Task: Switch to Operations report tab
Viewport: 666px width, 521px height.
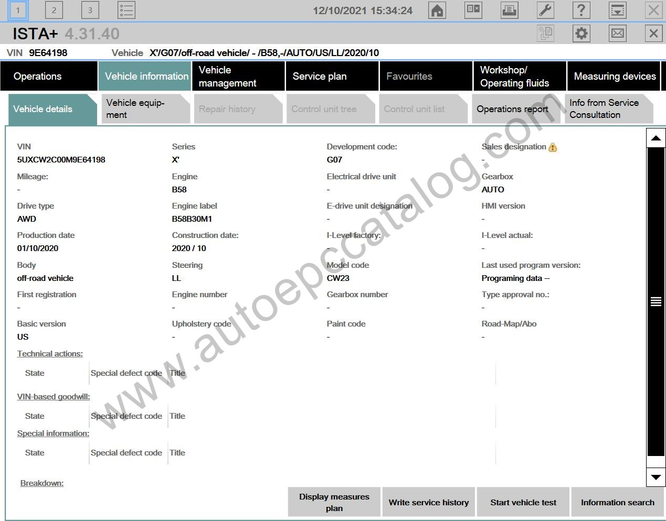Action: 516,108
